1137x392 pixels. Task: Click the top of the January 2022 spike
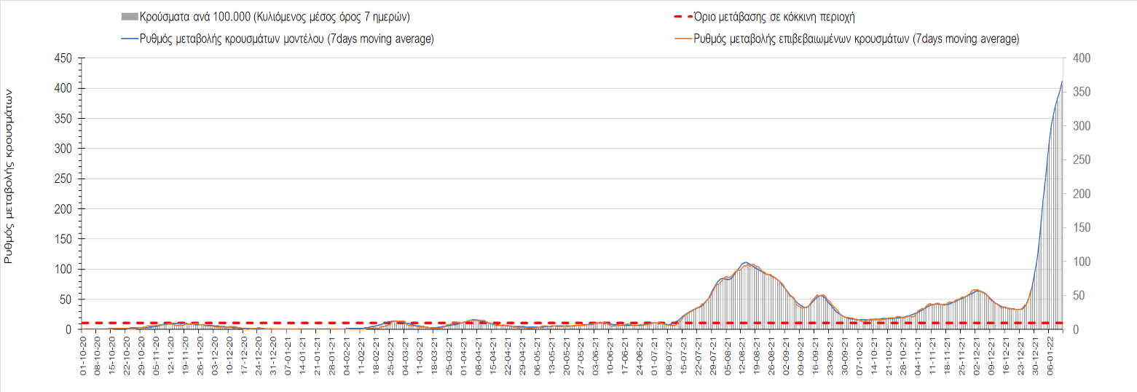(1062, 81)
